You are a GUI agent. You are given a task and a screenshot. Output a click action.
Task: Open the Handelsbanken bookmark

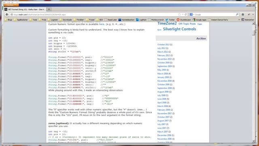[126, 20]
